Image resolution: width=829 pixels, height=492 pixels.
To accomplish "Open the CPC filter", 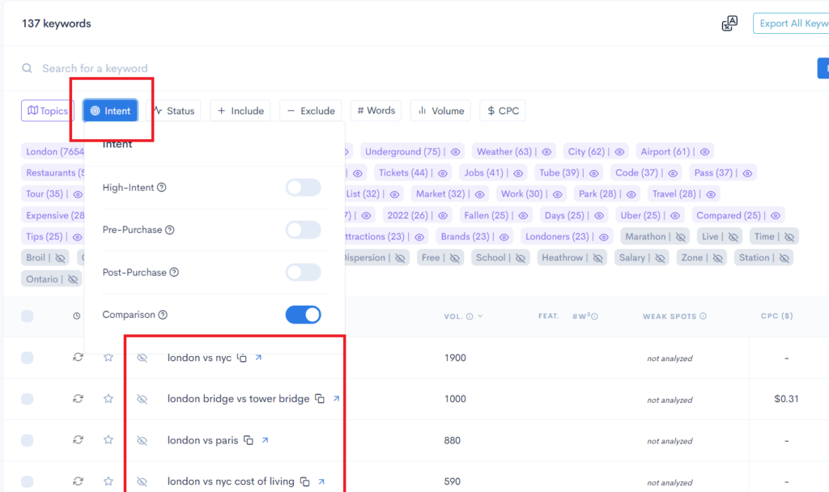I will point(502,110).
